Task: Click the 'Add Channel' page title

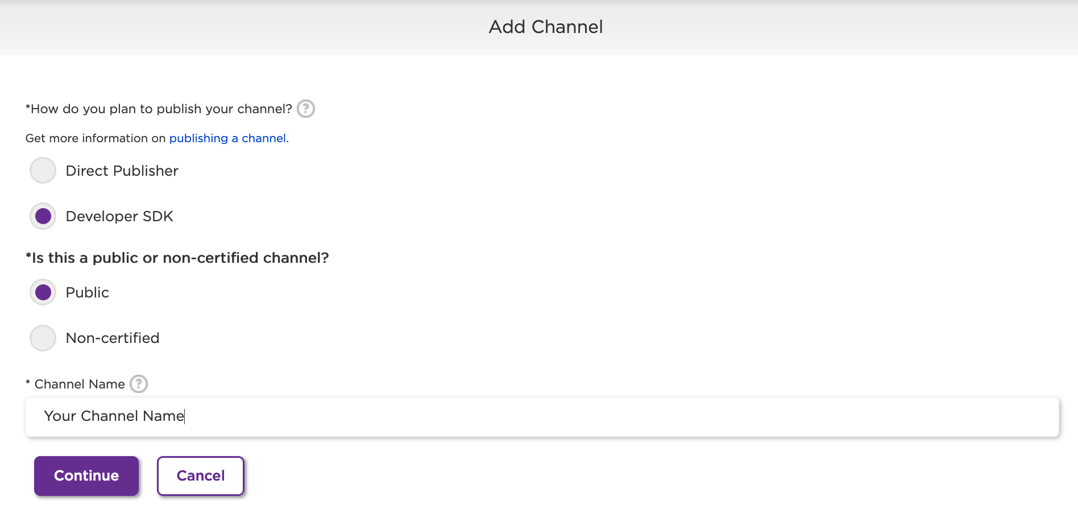Action: click(x=546, y=27)
